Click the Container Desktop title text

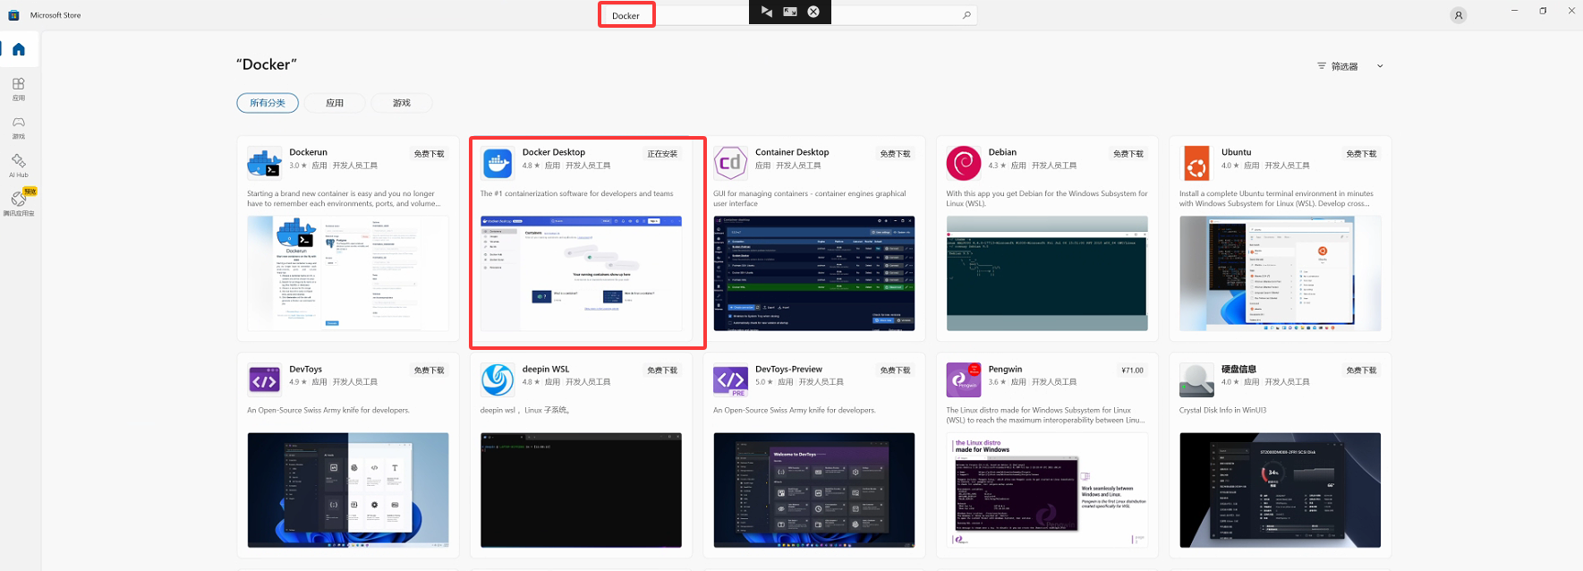click(x=792, y=152)
